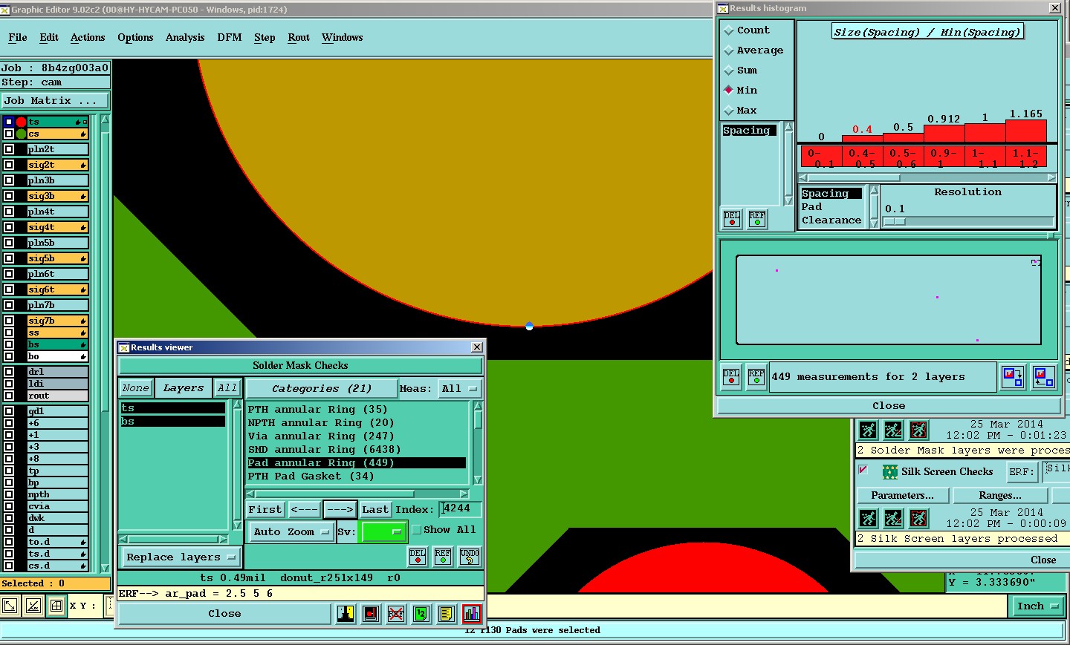Screen dimensions: 1070x645
Task: Open the Job Matrix selector
Action: coord(55,100)
